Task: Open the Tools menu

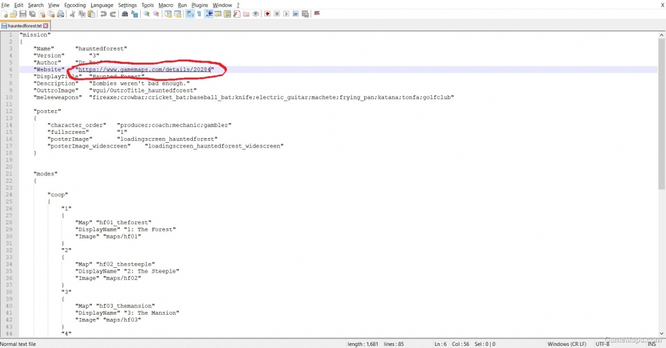Action: click(147, 5)
